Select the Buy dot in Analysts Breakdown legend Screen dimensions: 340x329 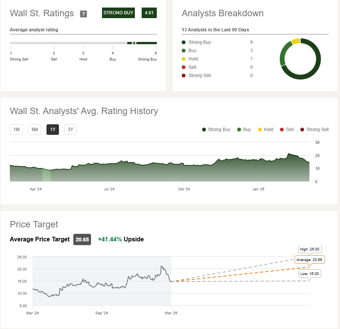click(x=184, y=50)
